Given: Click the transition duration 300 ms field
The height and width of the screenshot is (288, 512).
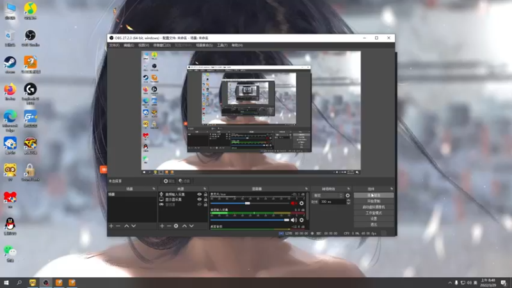Looking at the screenshot, I should click(332, 202).
